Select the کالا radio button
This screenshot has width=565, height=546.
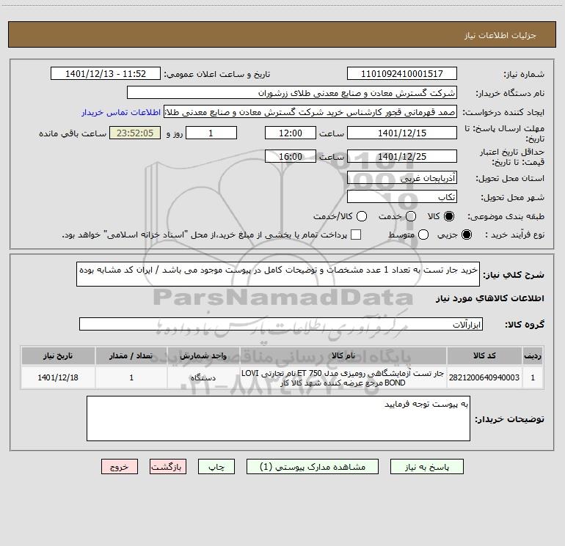click(449, 216)
